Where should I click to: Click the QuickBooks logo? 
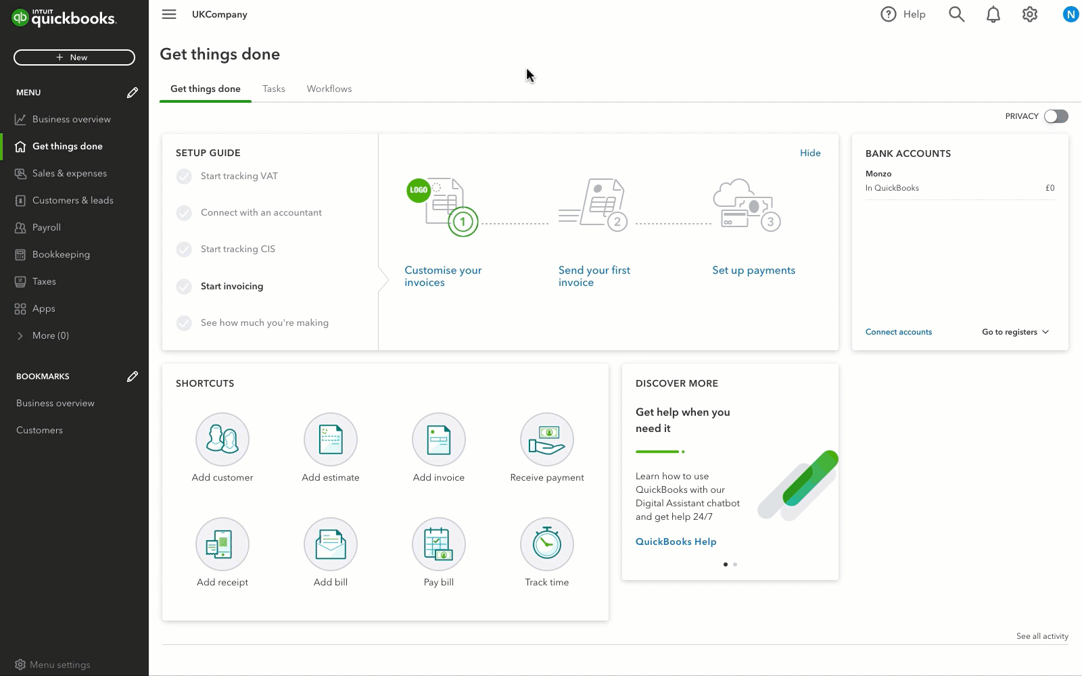point(64,18)
